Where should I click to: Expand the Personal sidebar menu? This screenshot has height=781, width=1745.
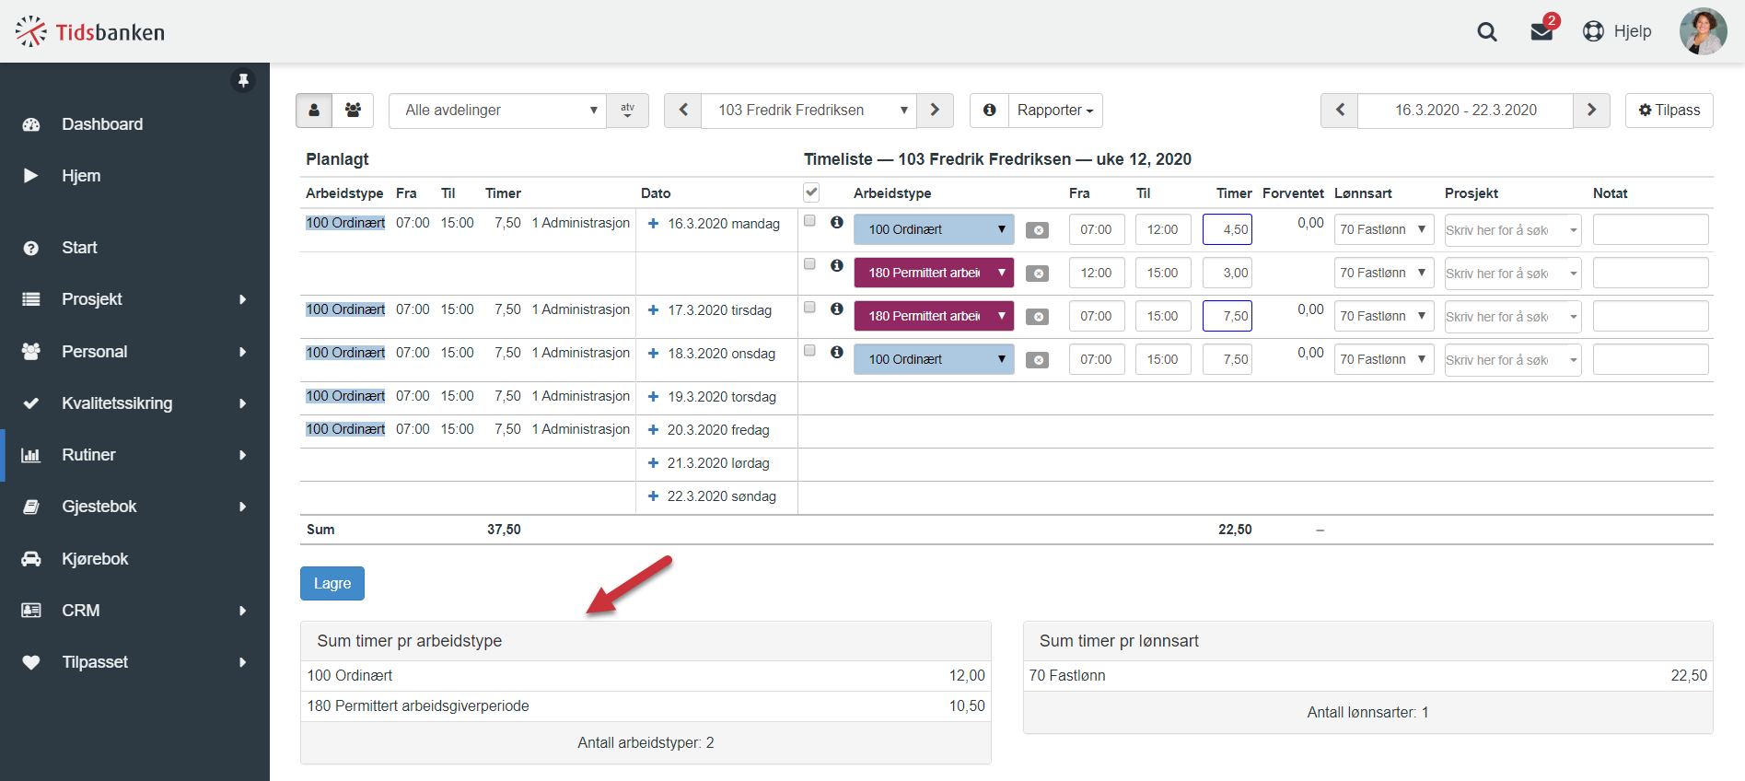click(x=134, y=352)
